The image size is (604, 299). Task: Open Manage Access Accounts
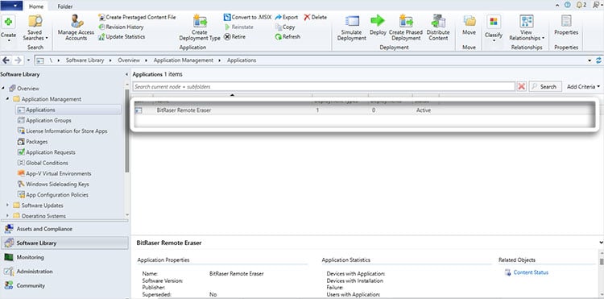[x=77, y=28]
